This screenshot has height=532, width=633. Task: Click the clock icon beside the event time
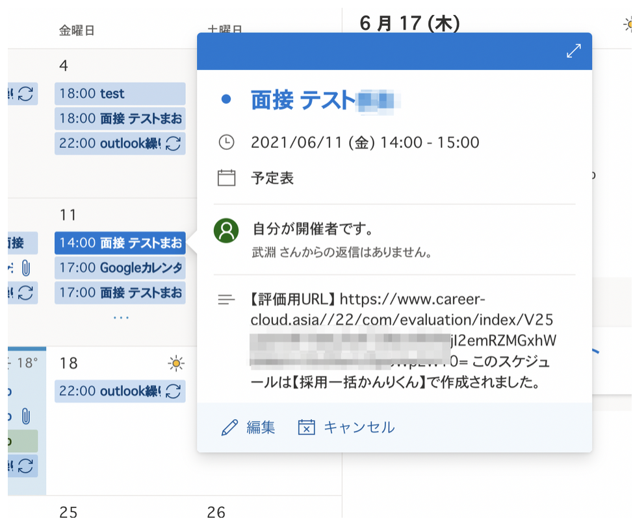click(x=226, y=142)
